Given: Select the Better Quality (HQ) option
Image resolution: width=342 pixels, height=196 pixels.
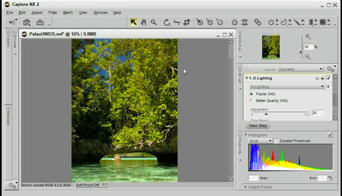Looking at the screenshot, I should click(251, 101).
